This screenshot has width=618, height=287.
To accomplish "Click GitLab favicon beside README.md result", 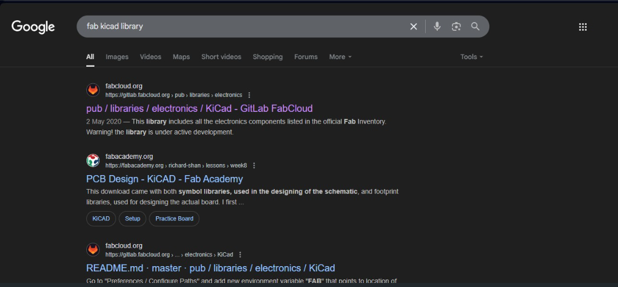I will pyautogui.click(x=93, y=249).
